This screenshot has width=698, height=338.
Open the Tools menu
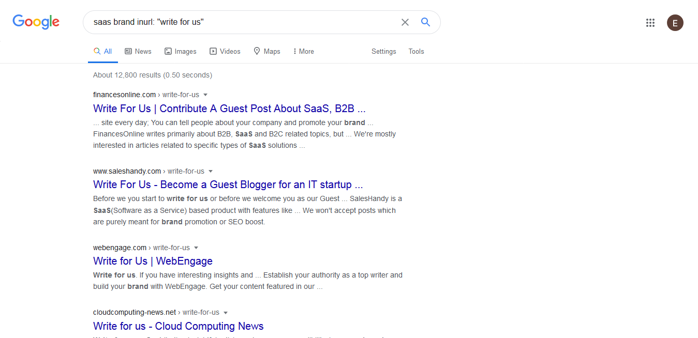(x=417, y=51)
